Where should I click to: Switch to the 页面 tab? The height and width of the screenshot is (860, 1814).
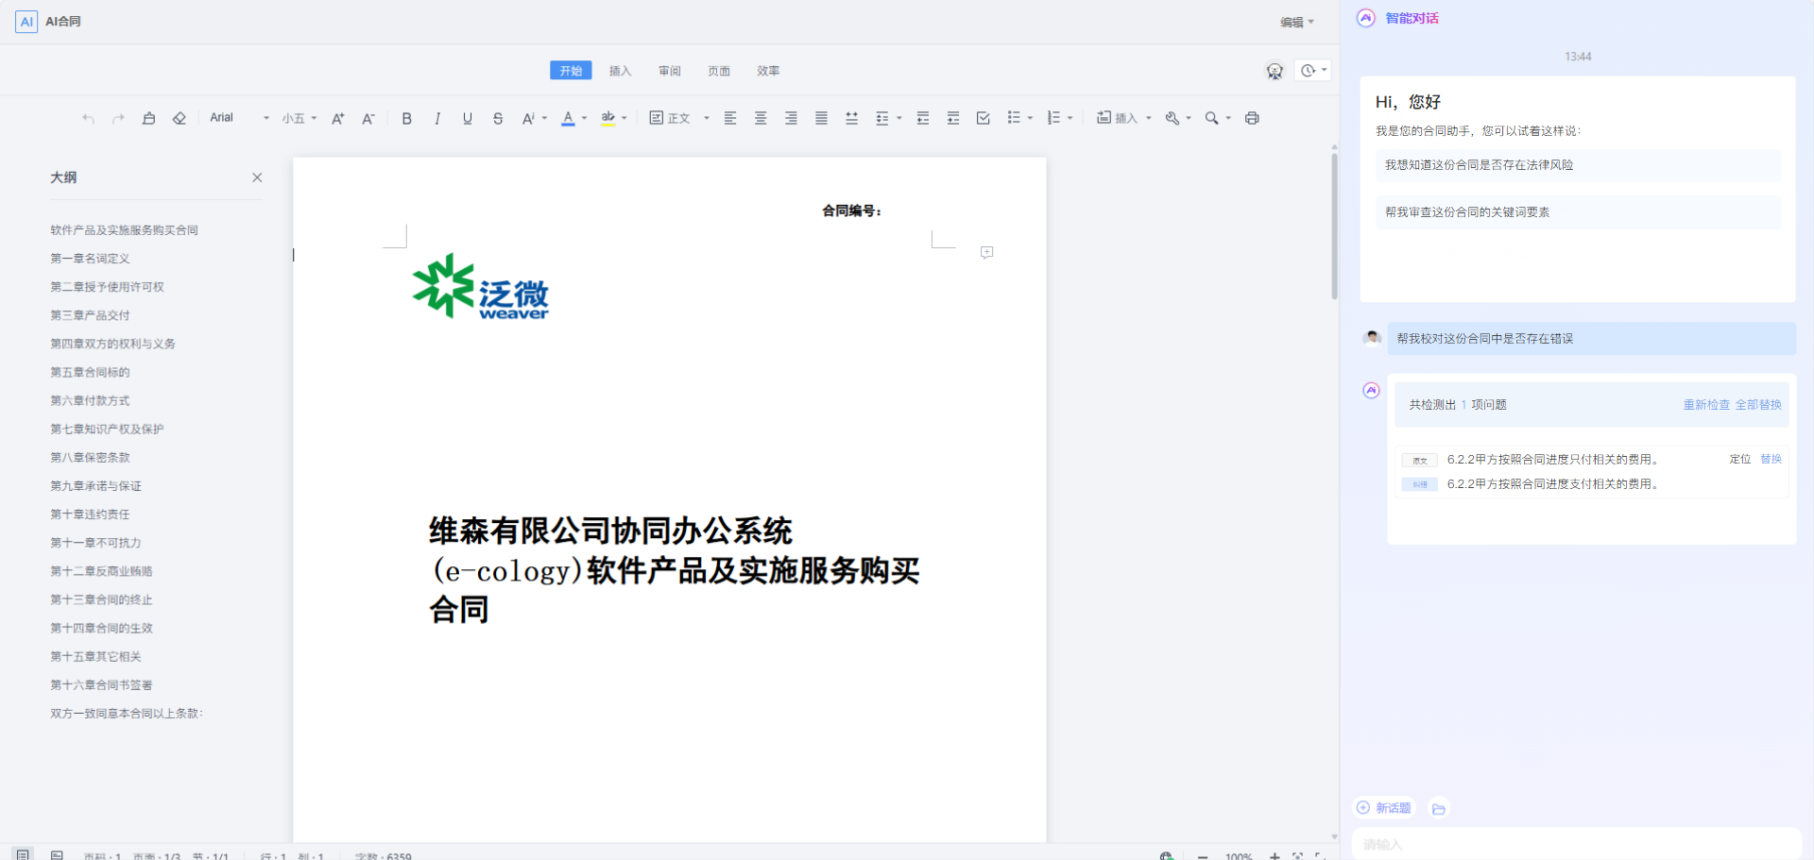[719, 71]
